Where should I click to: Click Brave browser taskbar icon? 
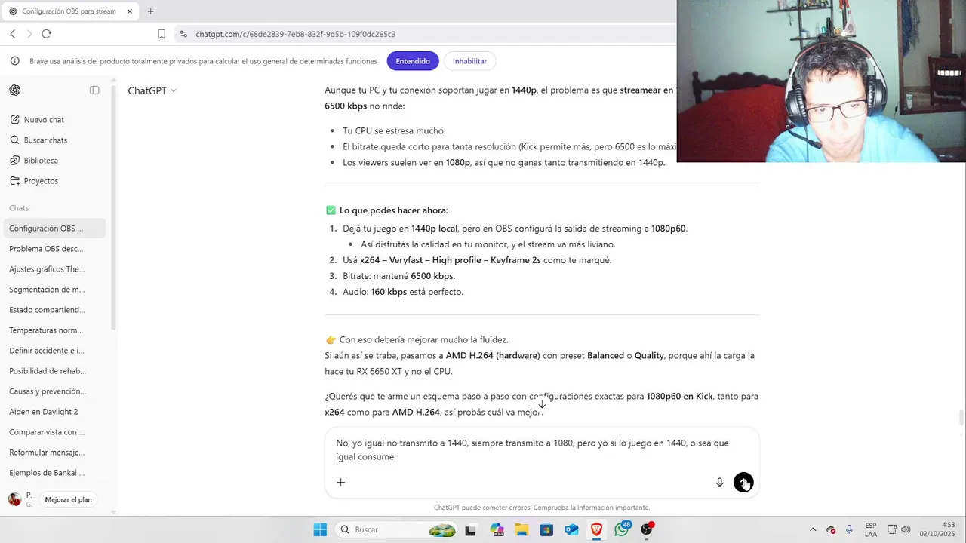[596, 529]
